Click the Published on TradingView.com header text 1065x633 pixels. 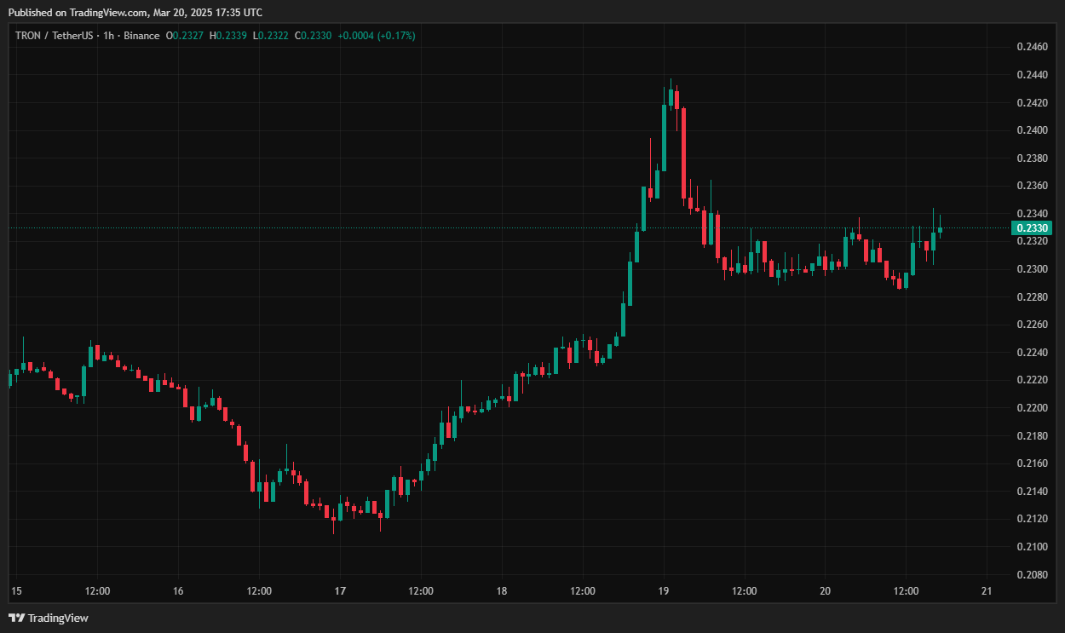pyautogui.click(x=135, y=12)
